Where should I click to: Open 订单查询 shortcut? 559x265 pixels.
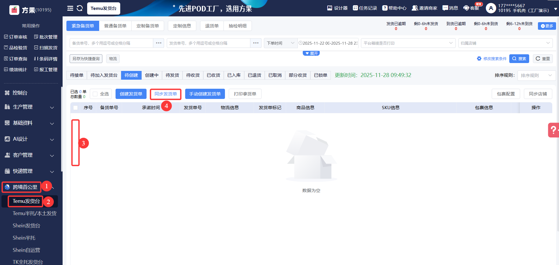click(x=16, y=59)
